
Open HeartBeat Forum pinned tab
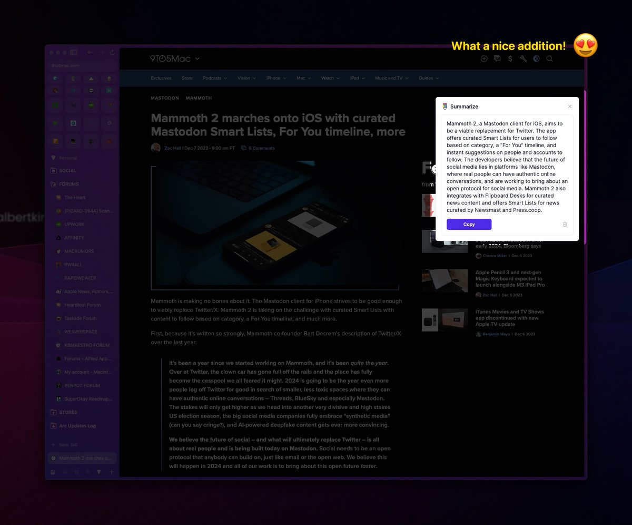tap(82, 305)
